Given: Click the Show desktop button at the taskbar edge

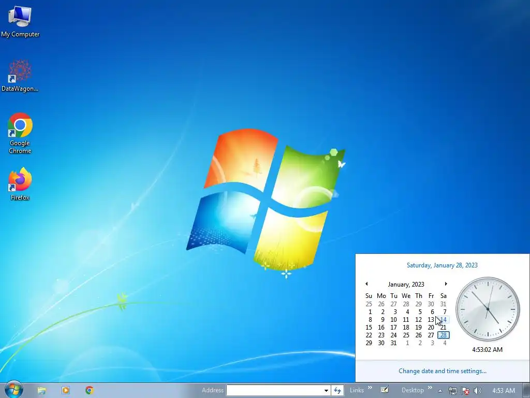Looking at the screenshot, I should coord(526,390).
